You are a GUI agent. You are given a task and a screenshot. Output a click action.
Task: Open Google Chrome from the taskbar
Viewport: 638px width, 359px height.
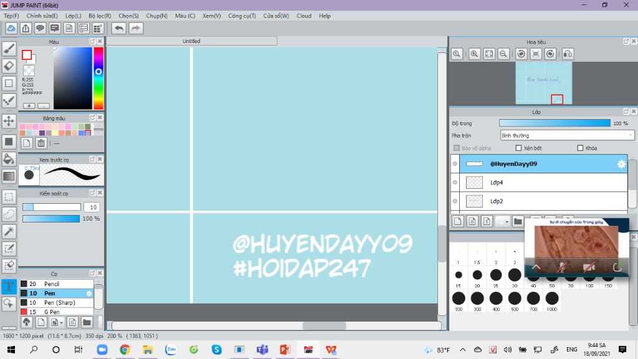(x=125, y=350)
